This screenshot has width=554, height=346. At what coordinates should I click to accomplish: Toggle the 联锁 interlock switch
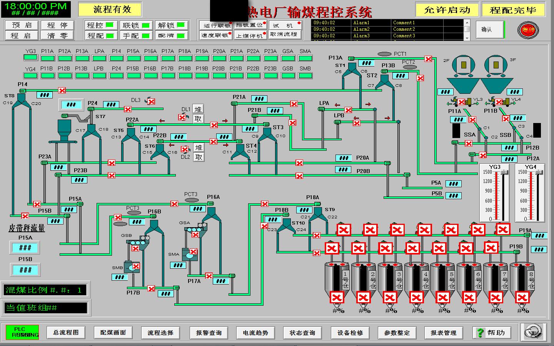[x=136, y=25]
